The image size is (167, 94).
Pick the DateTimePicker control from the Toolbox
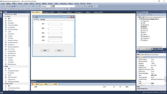(x=13, y=29)
